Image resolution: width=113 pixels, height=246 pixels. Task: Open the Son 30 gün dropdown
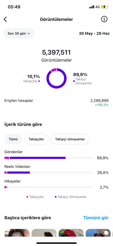click(x=19, y=34)
